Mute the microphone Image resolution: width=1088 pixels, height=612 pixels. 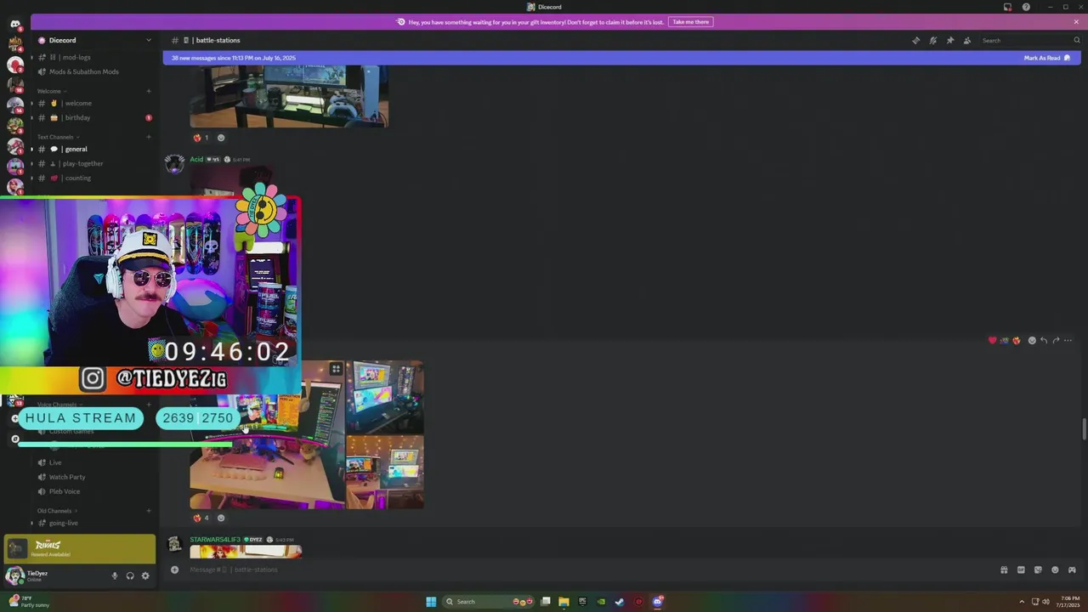115,575
